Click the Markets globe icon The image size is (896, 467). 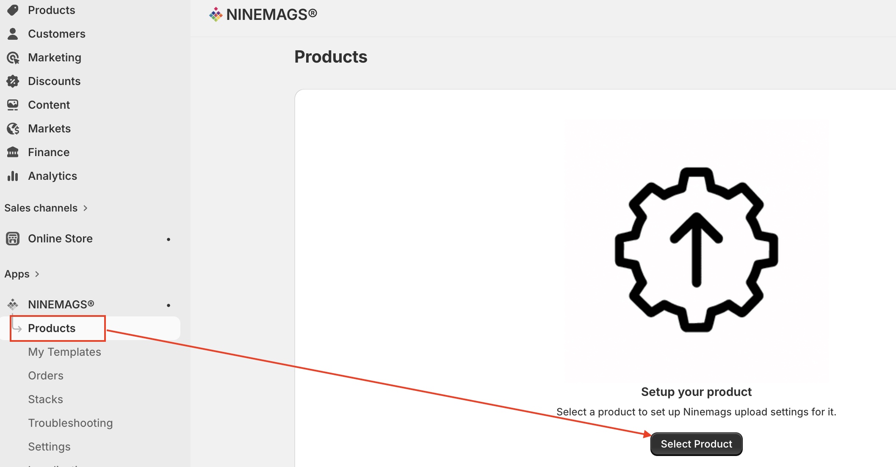pyautogui.click(x=13, y=129)
